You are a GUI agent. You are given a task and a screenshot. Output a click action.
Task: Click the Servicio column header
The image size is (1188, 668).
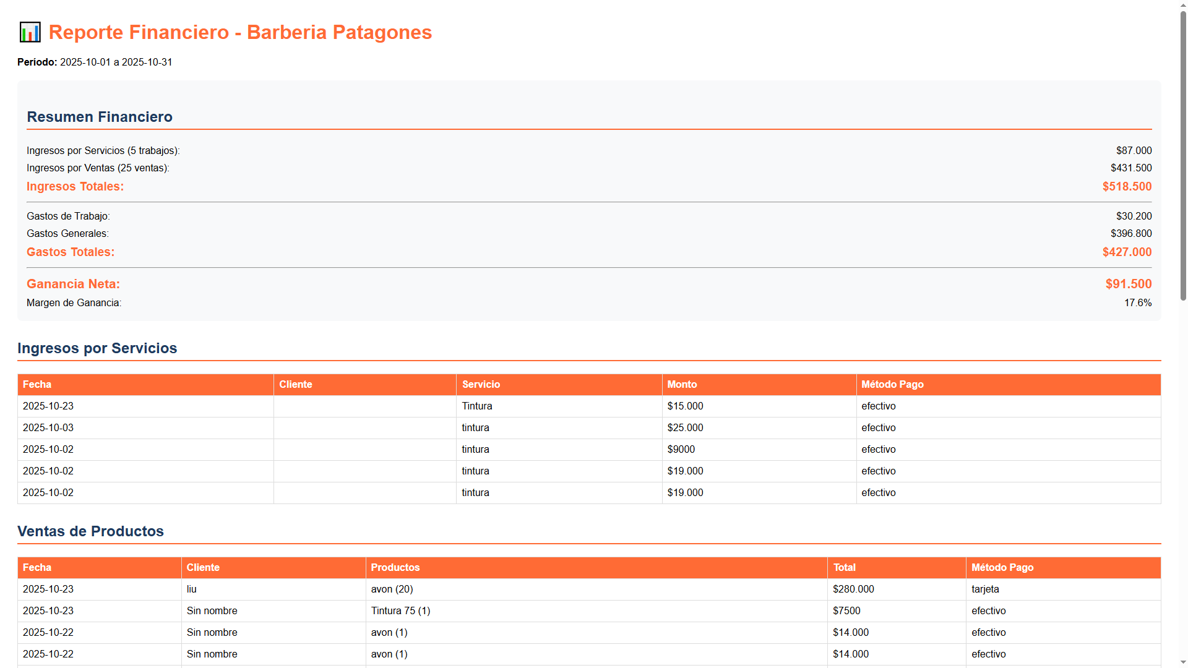pyautogui.click(x=481, y=384)
